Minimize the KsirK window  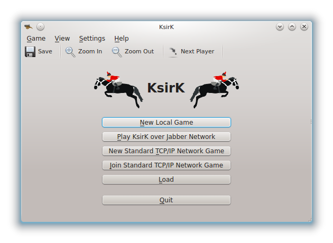coord(280,27)
